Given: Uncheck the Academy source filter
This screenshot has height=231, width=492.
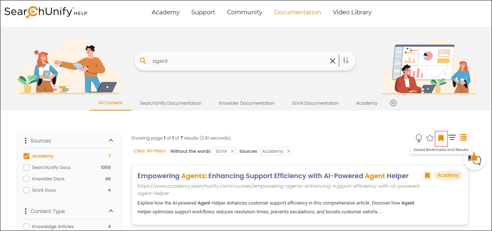Looking at the screenshot, I should tap(26, 156).
